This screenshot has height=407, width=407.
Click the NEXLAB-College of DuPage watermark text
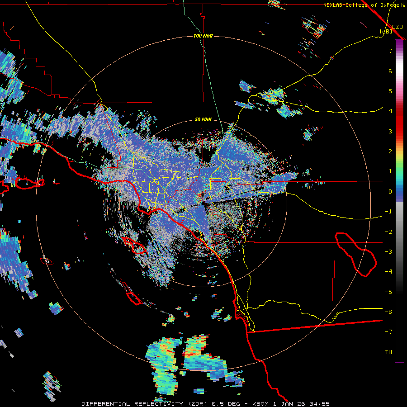pos(364,5)
